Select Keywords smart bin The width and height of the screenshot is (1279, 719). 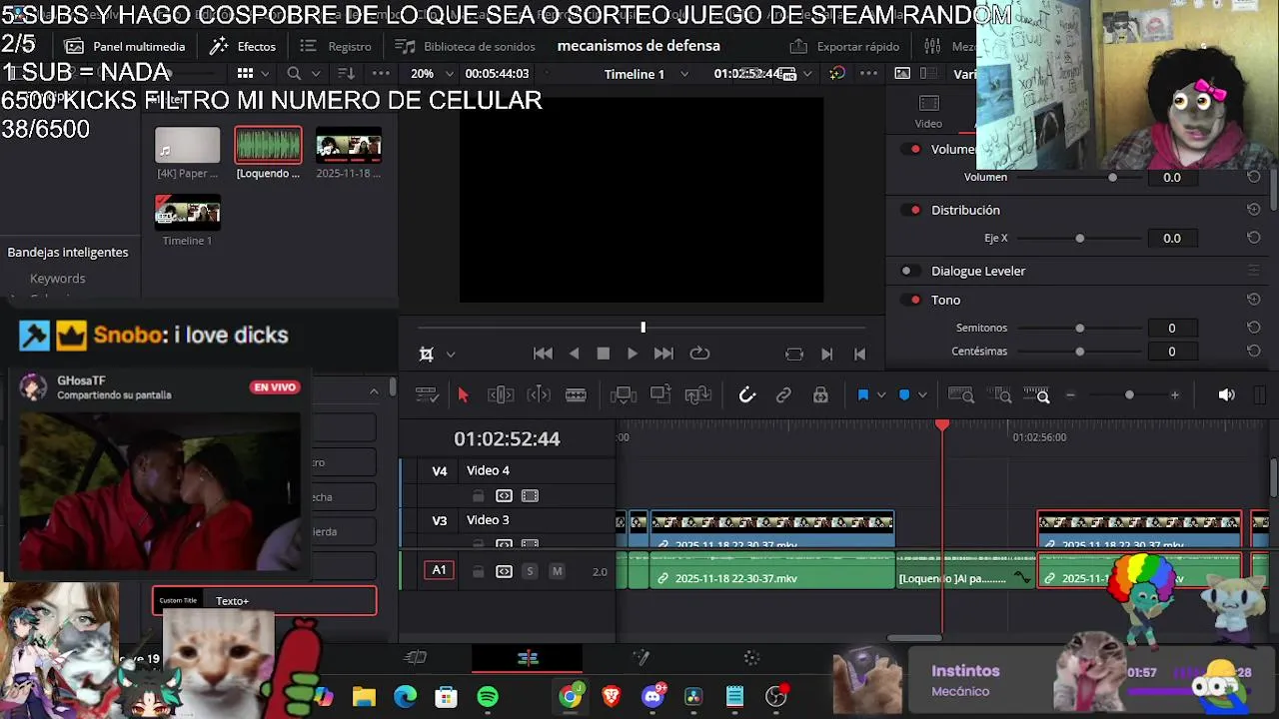[x=57, y=279]
